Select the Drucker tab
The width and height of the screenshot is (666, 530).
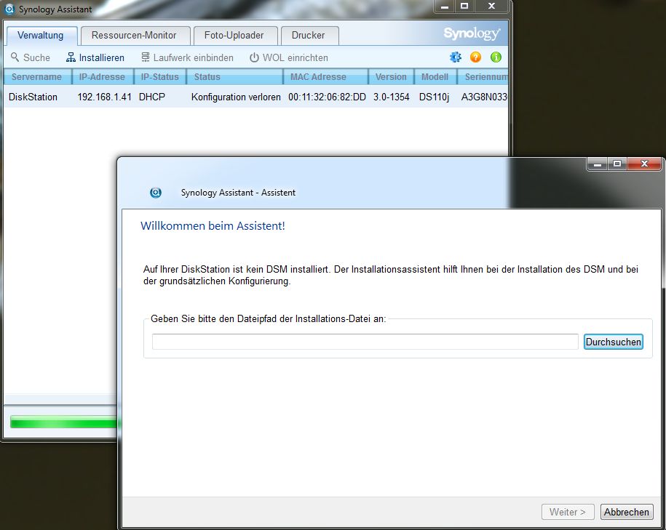click(309, 35)
